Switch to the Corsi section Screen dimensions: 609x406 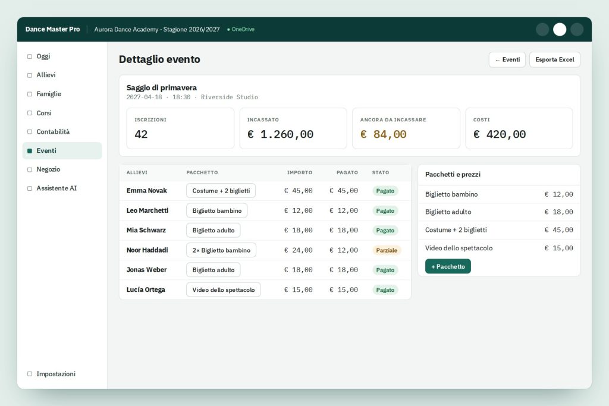[x=62, y=113]
